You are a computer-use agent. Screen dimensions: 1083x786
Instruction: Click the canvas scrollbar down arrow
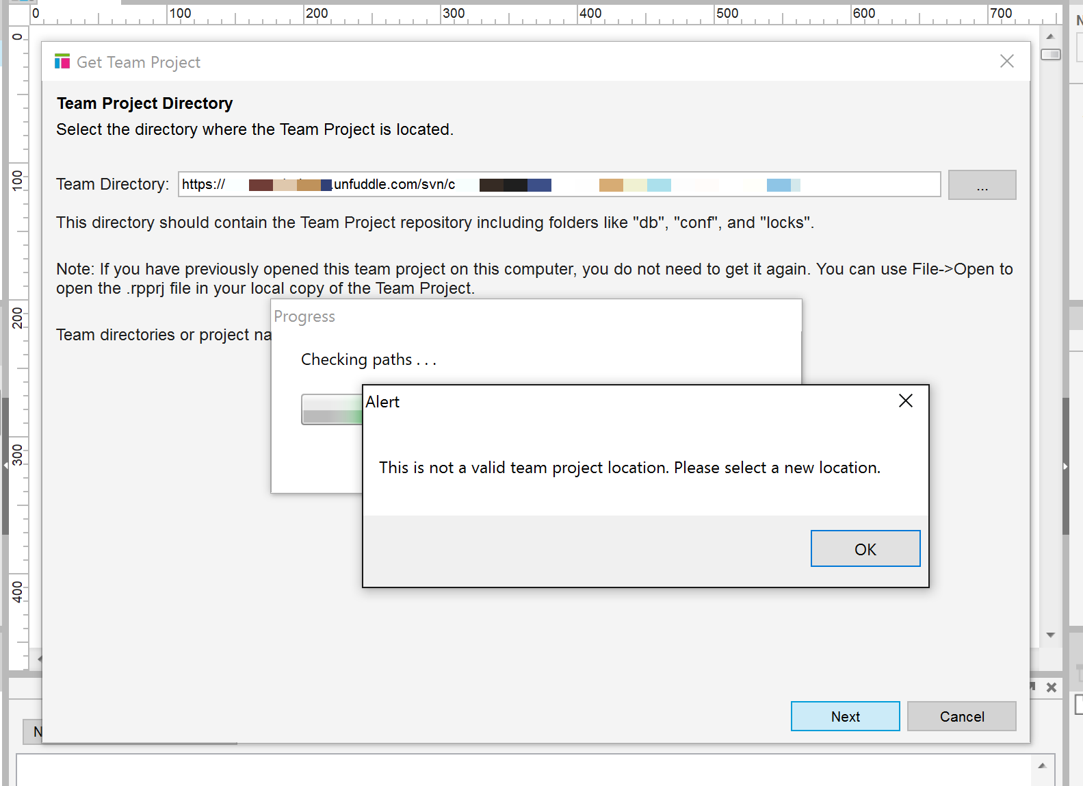coord(1051,635)
